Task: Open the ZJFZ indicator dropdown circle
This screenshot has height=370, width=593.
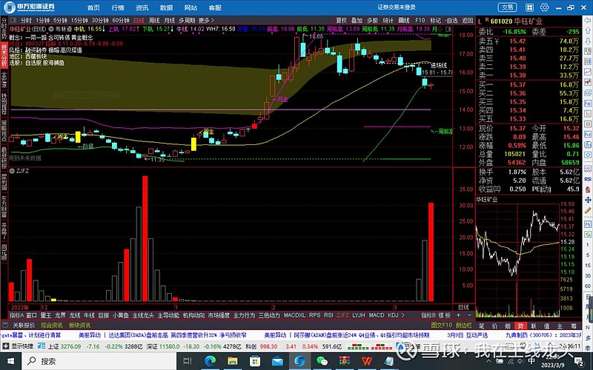Action: (x=12, y=171)
